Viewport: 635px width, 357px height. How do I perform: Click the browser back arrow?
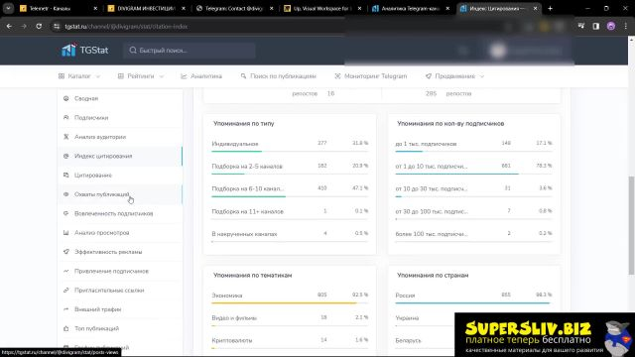point(9,27)
